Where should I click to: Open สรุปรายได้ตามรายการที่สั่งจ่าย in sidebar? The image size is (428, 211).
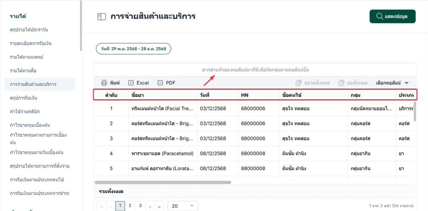coord(40,166)
